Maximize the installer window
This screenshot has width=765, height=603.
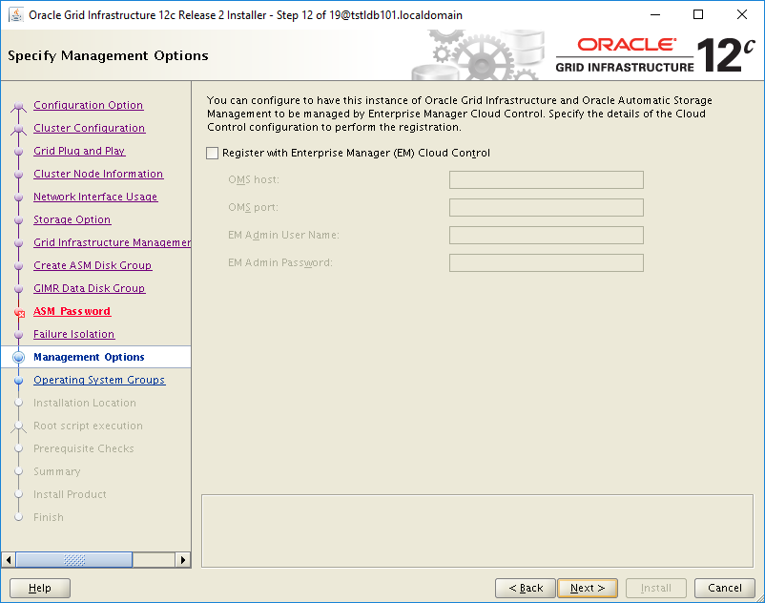click(698, 14)
